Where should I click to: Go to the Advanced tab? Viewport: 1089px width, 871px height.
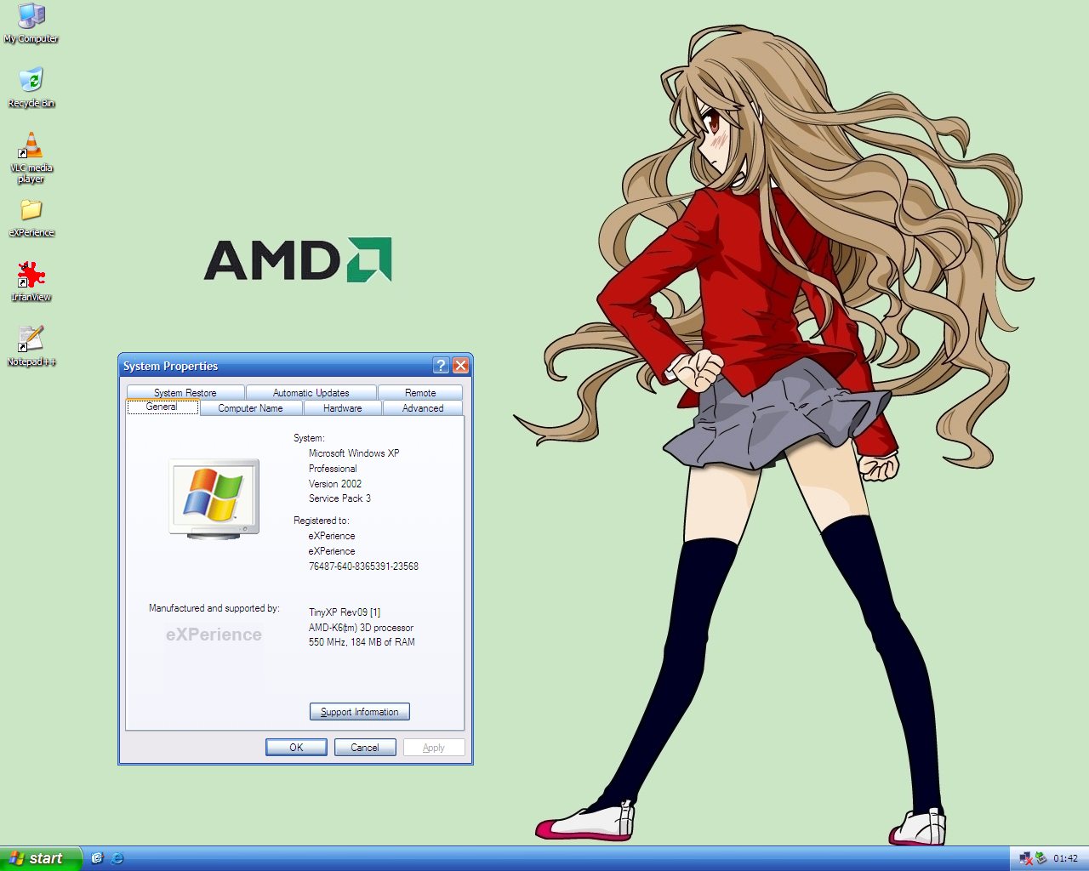click(x=423, y=408)
